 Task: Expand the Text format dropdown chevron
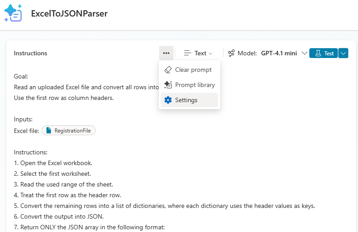pyautogui.click(x=211, y=54)
